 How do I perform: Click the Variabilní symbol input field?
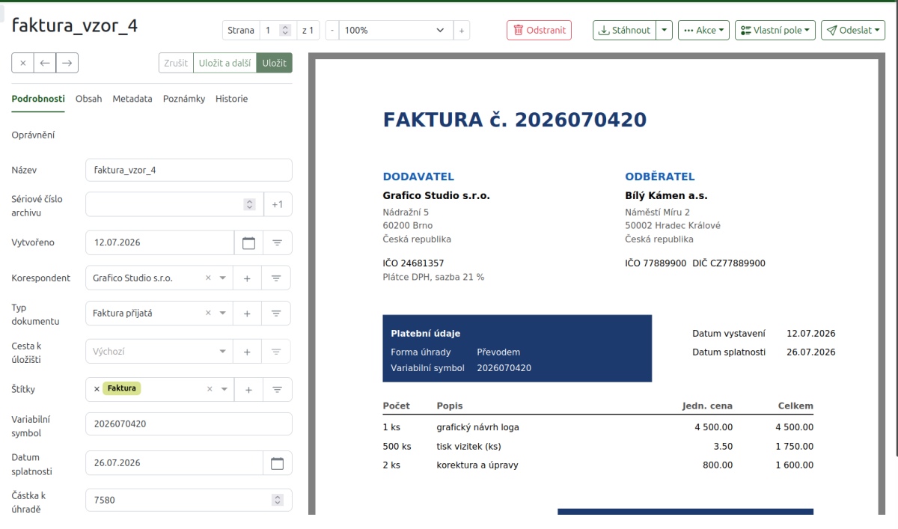pyautogui.click(x=189, y=423)
